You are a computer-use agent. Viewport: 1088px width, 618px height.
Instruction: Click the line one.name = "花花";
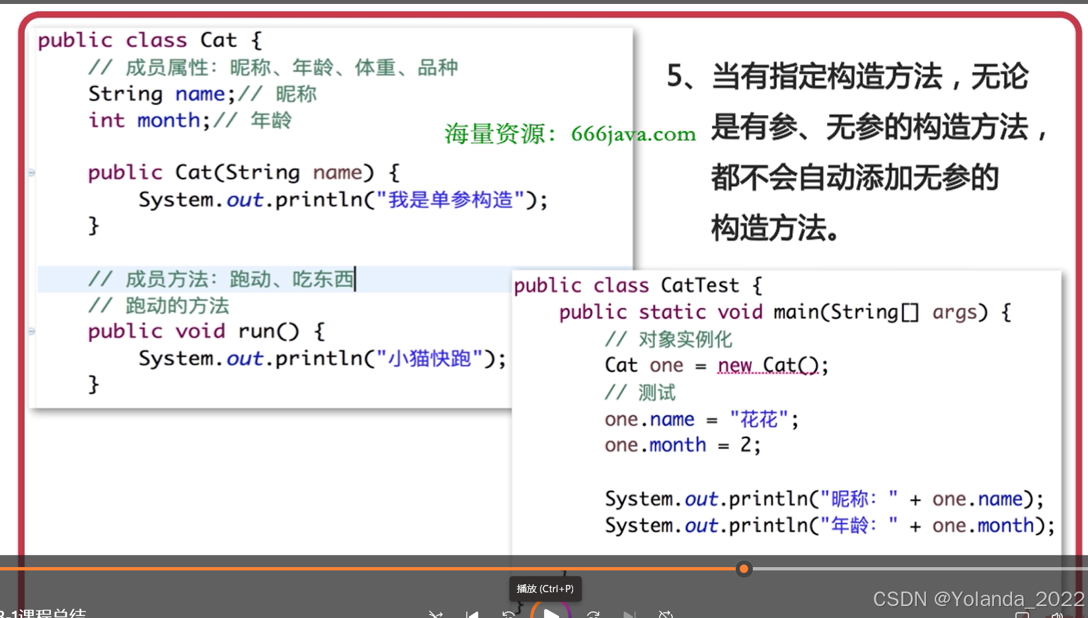[x=701, y=419]
